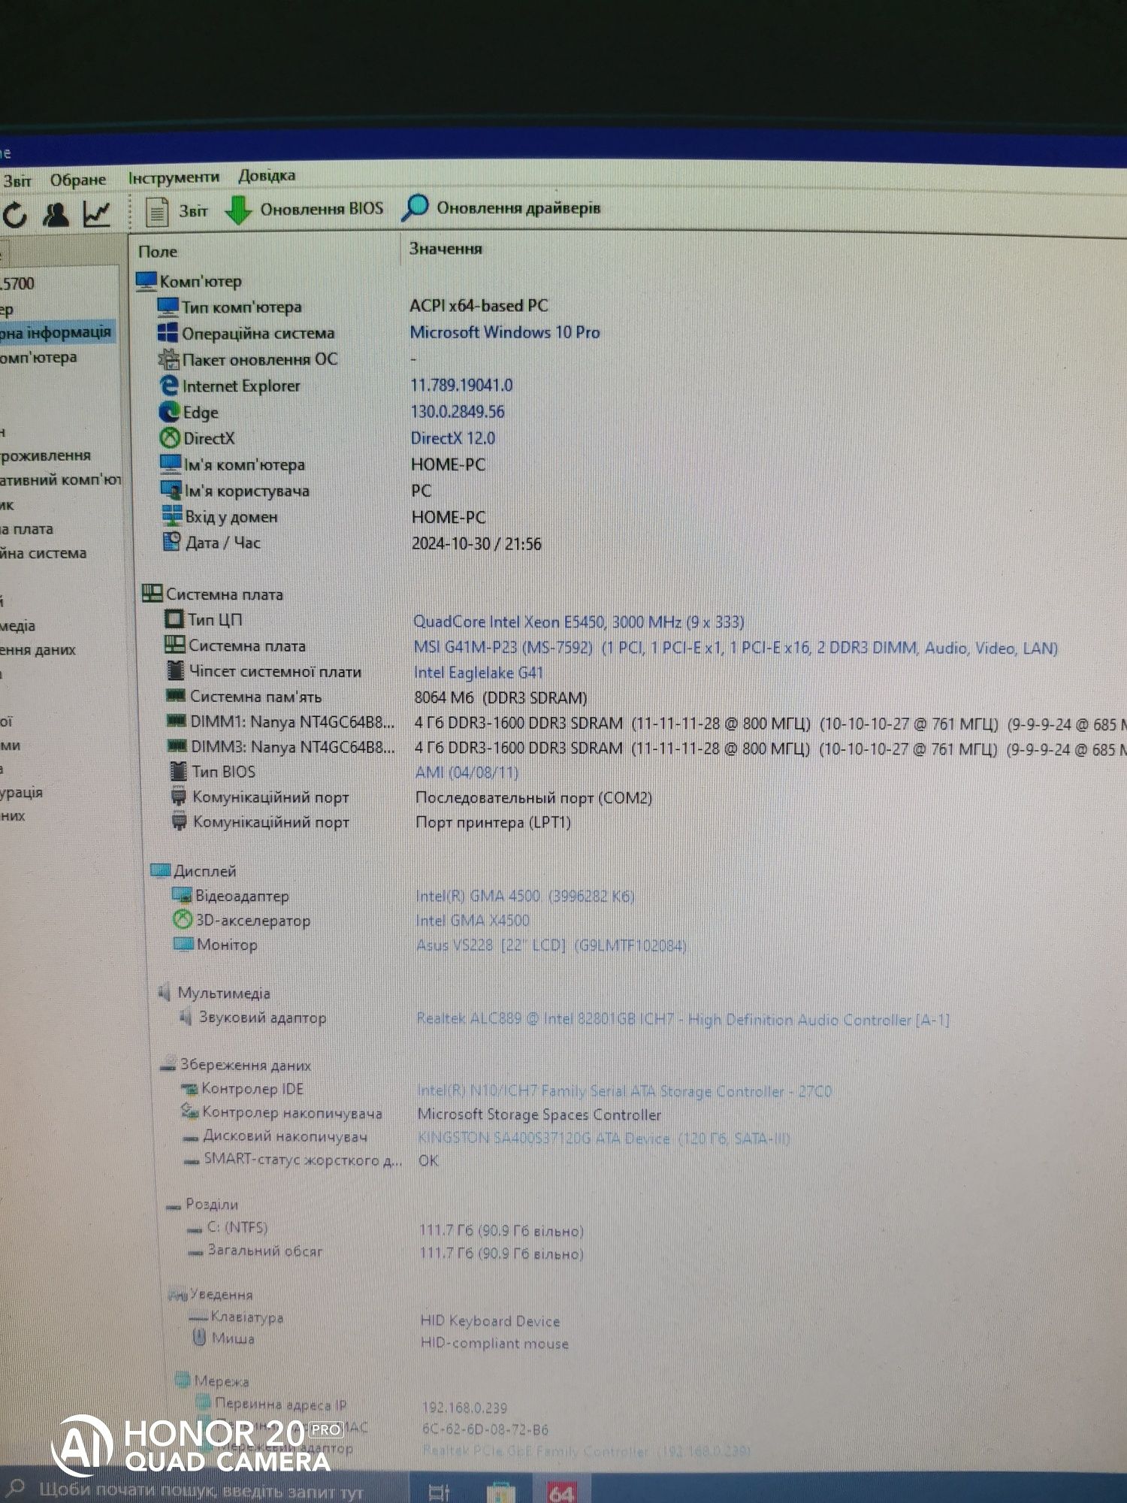The height and width of the screenshot is (1503, 1127).
Task: Click the 3D-акселератор icon
Action: click(x=182, y=920)
